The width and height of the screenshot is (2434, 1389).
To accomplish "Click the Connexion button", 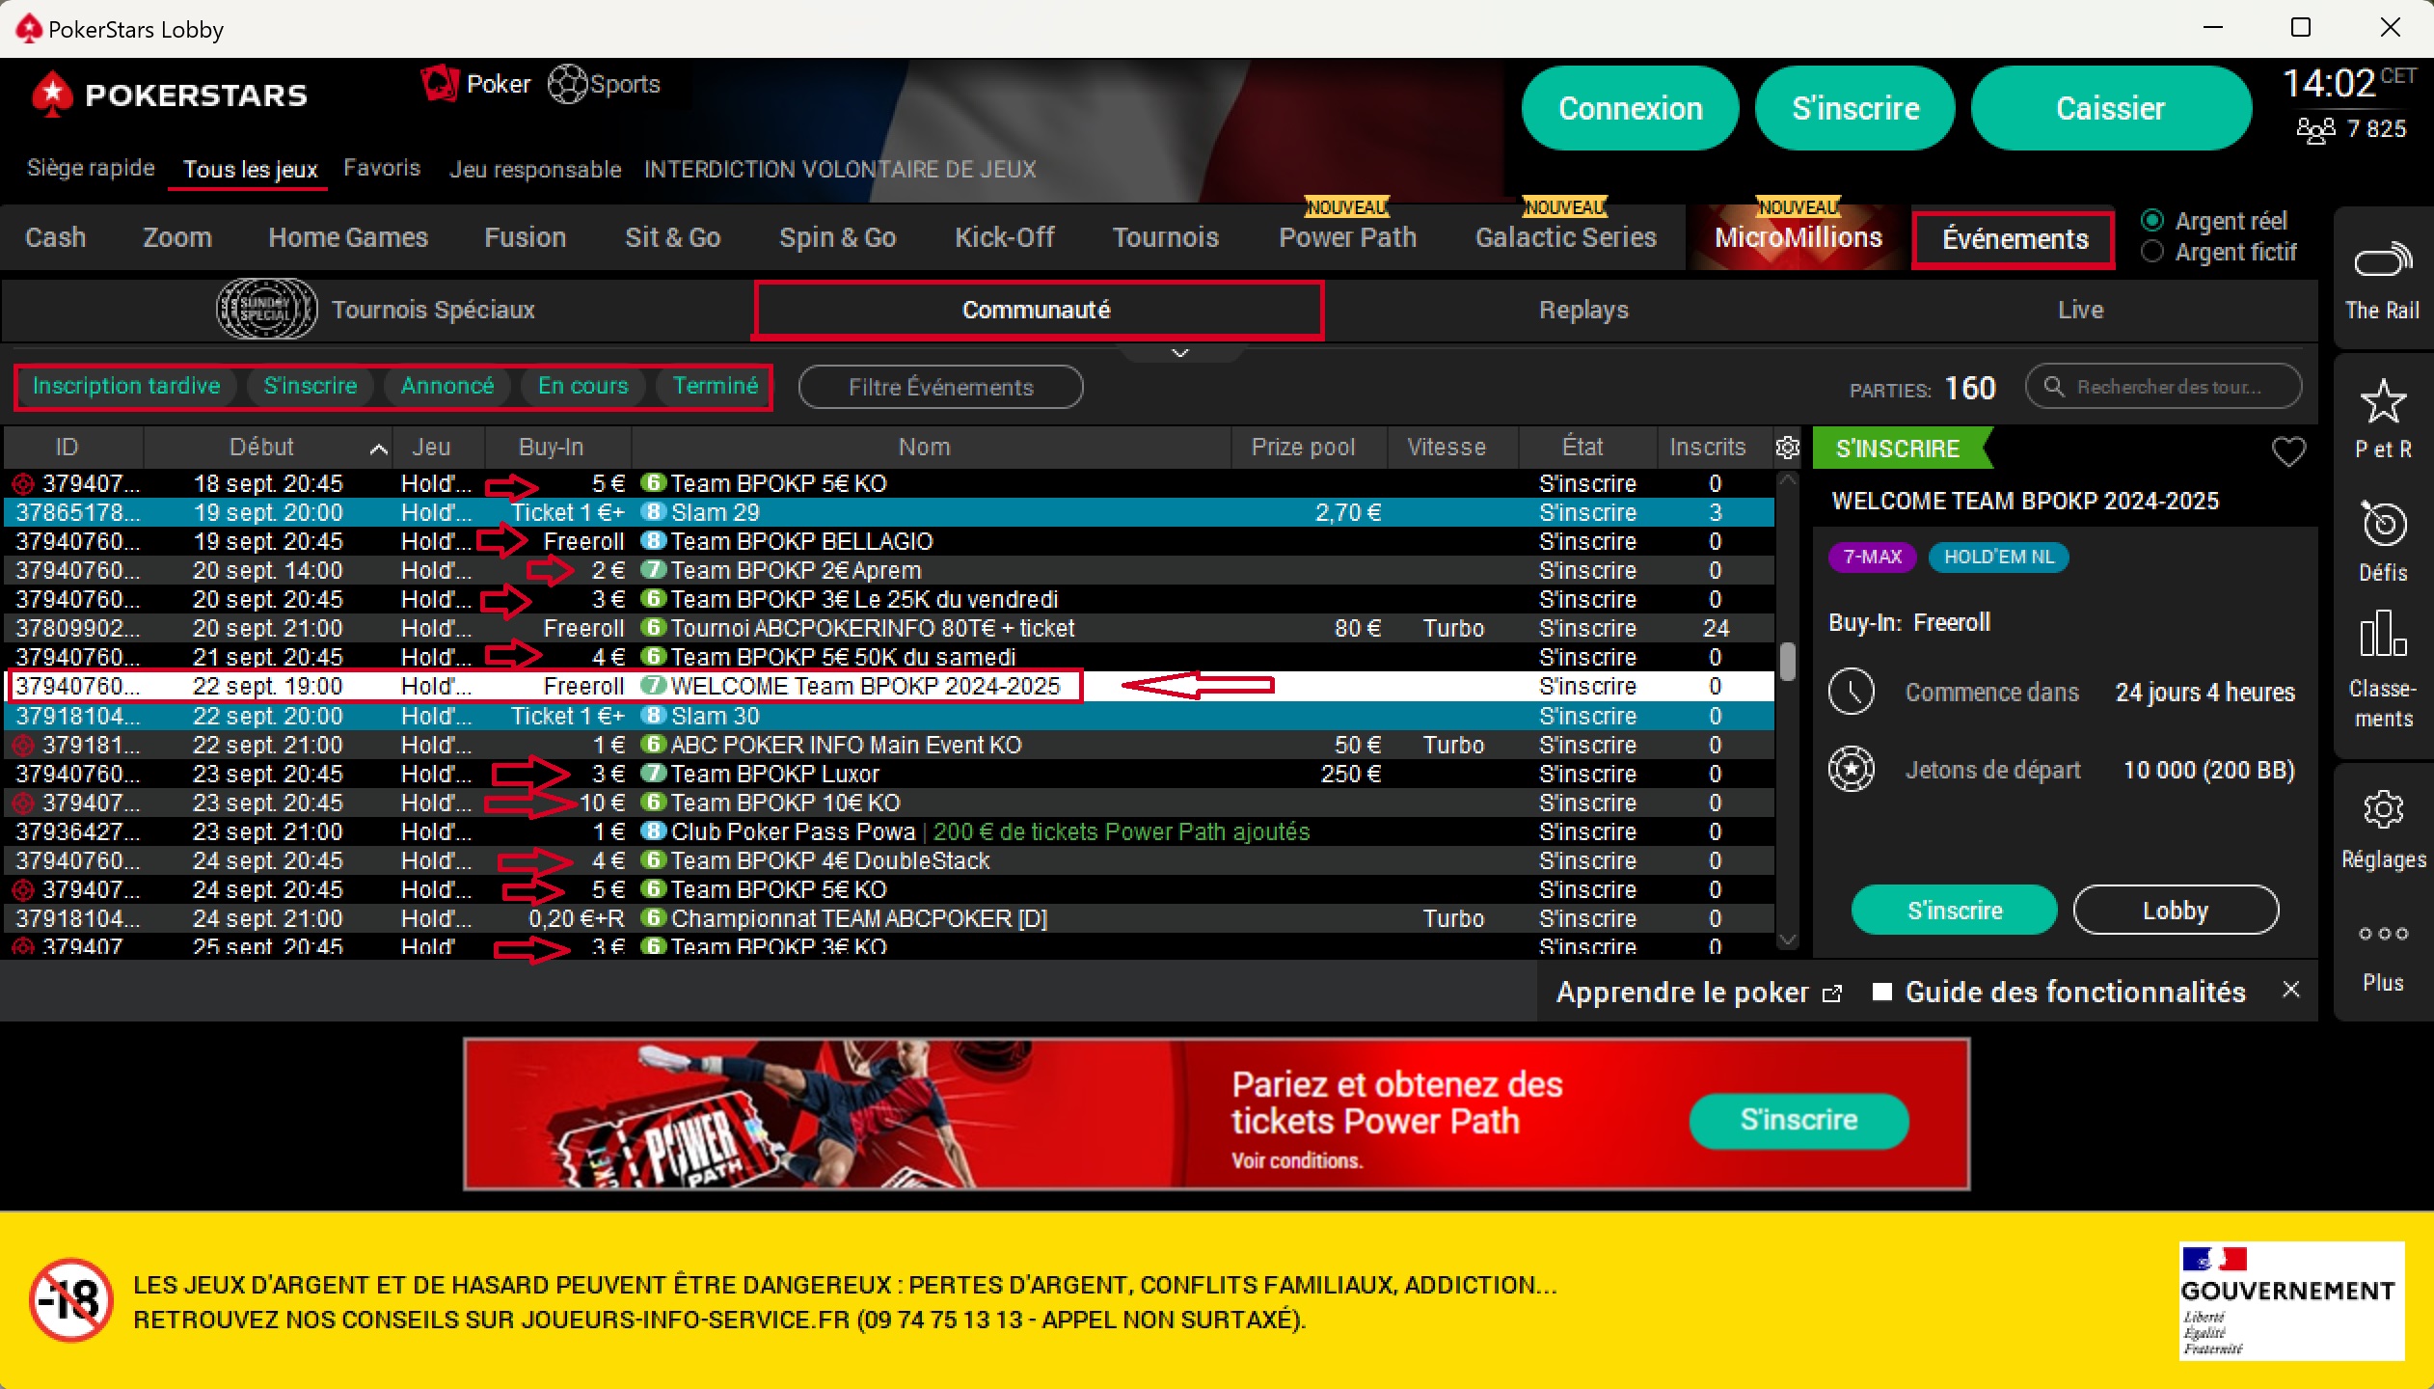I will [x=1631, y=108].
